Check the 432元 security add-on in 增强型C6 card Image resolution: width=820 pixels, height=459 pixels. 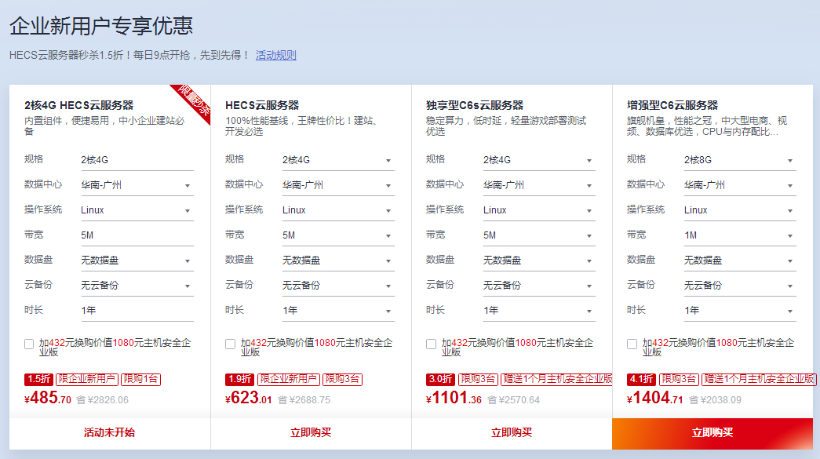tap(632, 344)
